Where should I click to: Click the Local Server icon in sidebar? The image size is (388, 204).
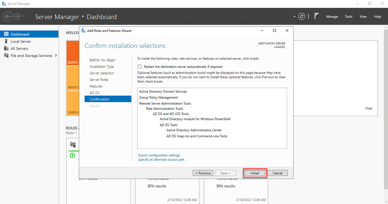click(6, 41)
